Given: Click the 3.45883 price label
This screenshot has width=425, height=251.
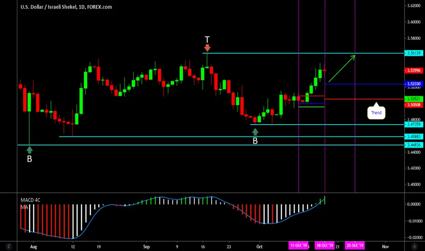Looking at the screenshot, I should tap(414, 136).
